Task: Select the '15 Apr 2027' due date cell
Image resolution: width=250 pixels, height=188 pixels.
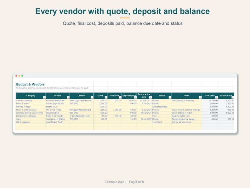Action: coord(144,113)
